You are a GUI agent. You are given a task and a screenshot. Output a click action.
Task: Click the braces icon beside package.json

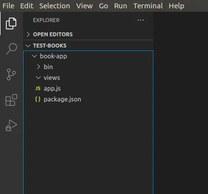click(38, 99)
